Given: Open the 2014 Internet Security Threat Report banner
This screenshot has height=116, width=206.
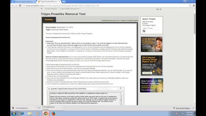Looking at the screenshot, I should pyautogui.click(x=152, y=65).
